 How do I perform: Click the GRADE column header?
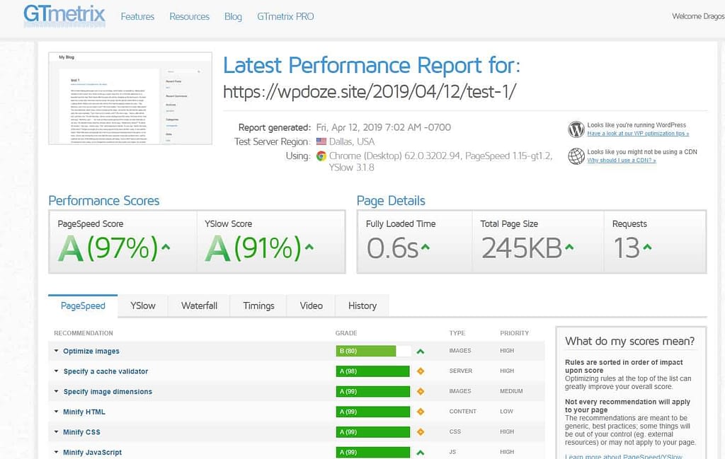(x=346, y=333)
